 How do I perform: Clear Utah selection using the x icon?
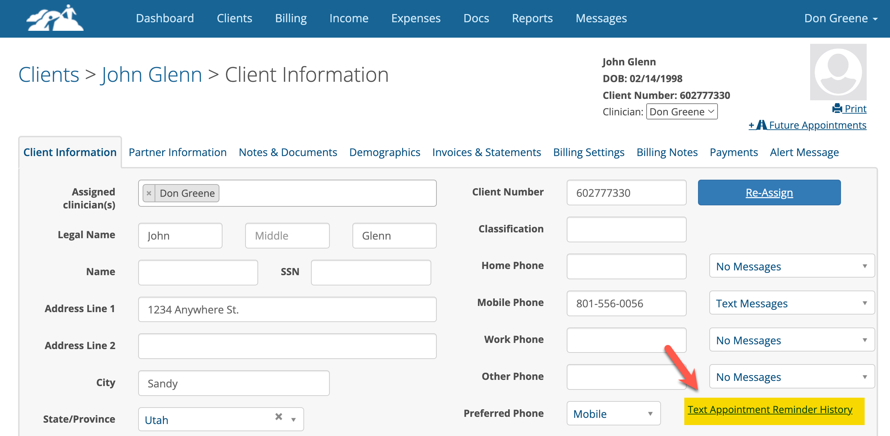point(279,417)
